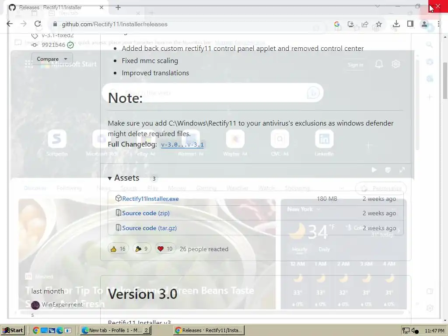Screen dimensions: 448x336
Task: Open Chrome downloads tray icon
Action: coord(396,24)
